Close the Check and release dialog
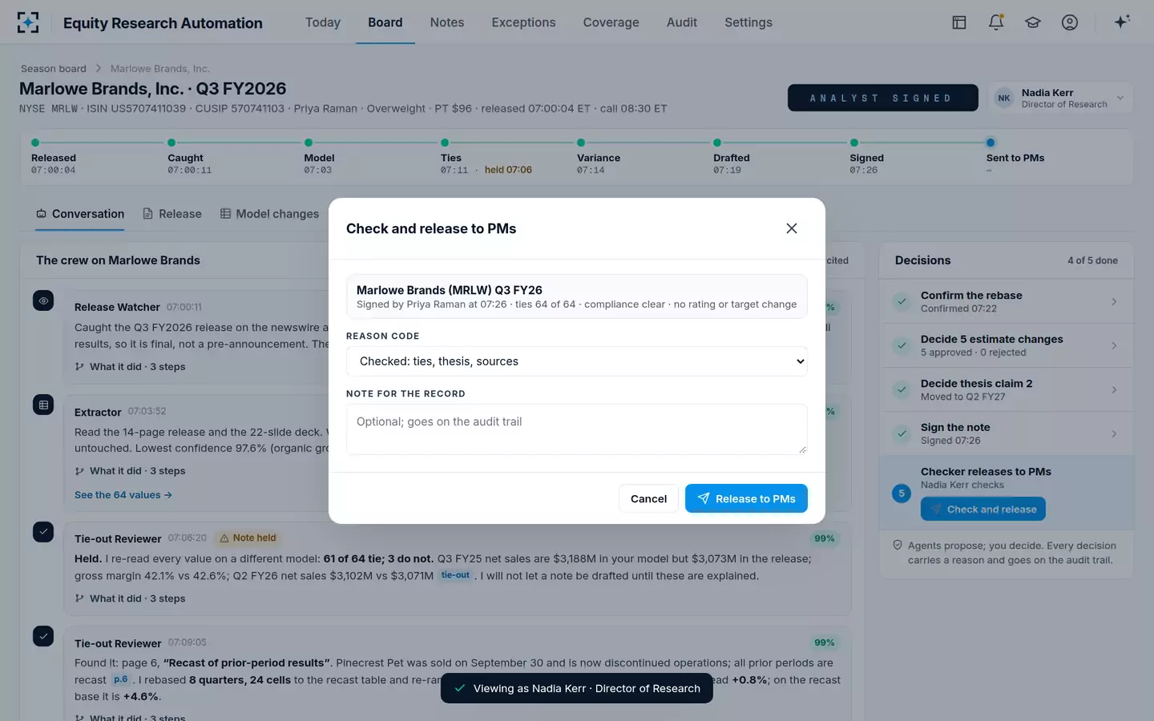This screenshot has height=721, width=1154. tap(792, 228)
